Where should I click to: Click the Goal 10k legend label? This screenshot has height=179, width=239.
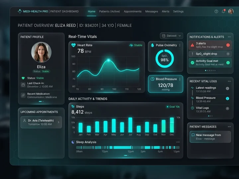173,107
